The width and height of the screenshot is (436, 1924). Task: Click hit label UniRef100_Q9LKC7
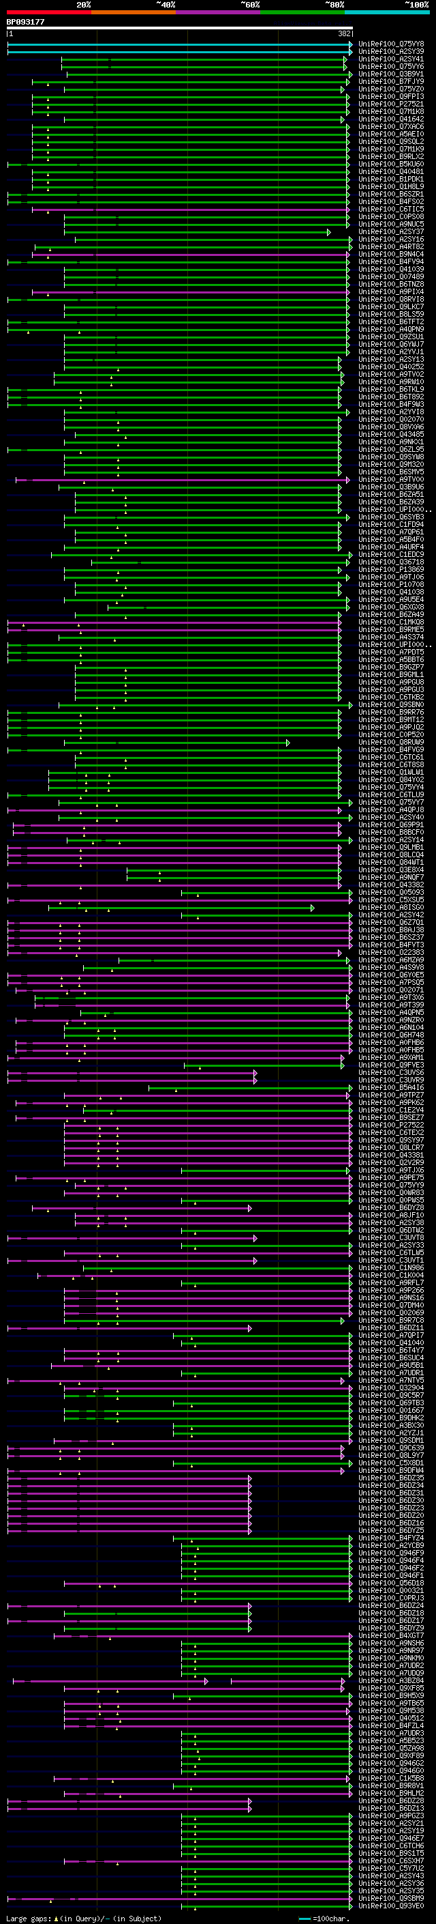point(391,307)
